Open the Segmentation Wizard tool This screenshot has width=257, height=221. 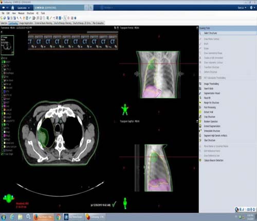(212, 93)
